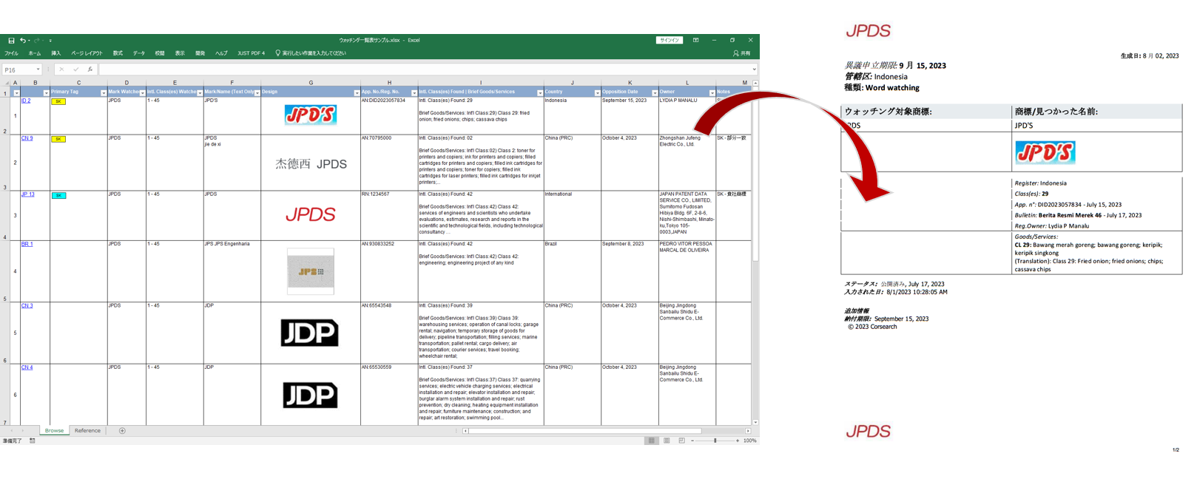Open the Intl. Class(es) Watched filter dropdown
1197x479 pixels.
[200, 93]
